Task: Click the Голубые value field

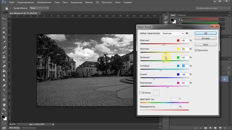Action: tap(185, 66)
